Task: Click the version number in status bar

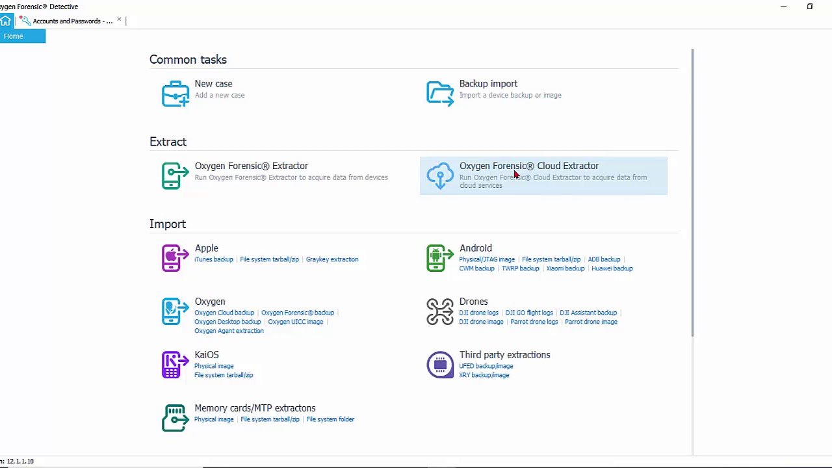Action: pos(19,461)
